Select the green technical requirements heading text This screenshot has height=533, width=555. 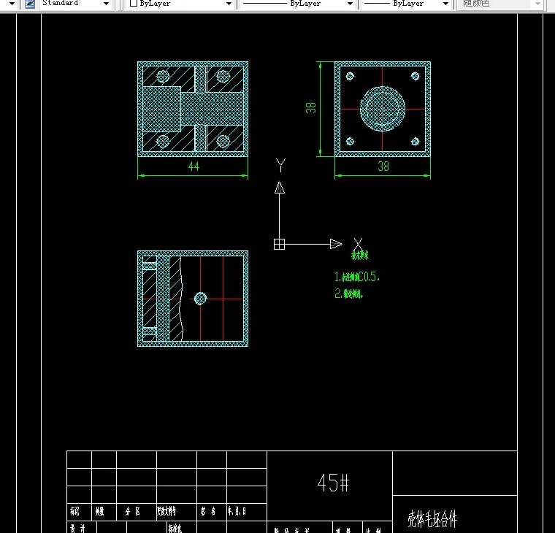[x=360, y=255]
